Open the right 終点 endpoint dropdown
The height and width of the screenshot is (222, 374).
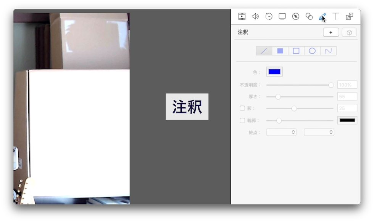(319, 132)
